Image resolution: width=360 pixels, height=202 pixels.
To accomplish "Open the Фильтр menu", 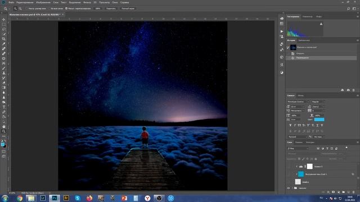I will pos(87,2).
